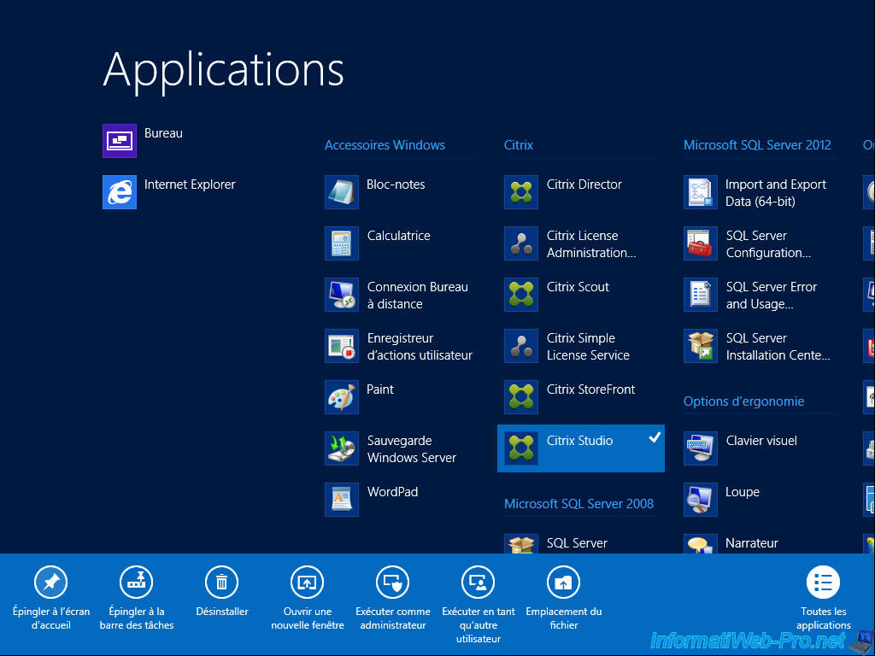
Task: Open the Paint palette icon
Action: pos(342,397)
